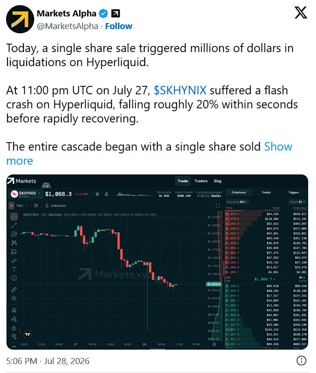Select the trend line drawing tool
The width and height of the screenshot is (316, 373).
tap(14, 225)
